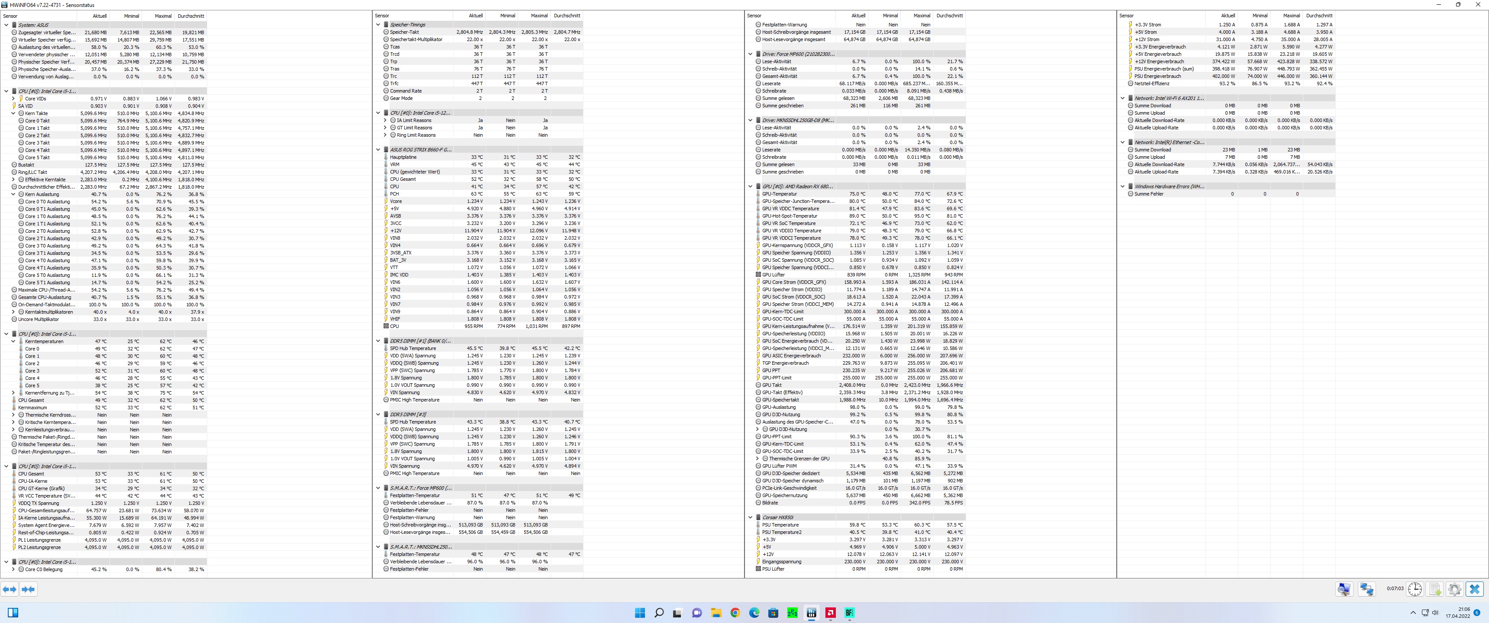Close sensor window with blue X button

tap(1475, 589)
